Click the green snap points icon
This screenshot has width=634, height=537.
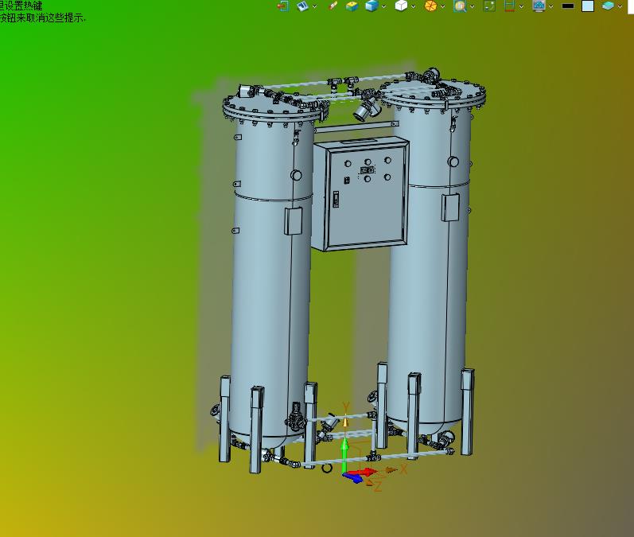coord(489,6)
